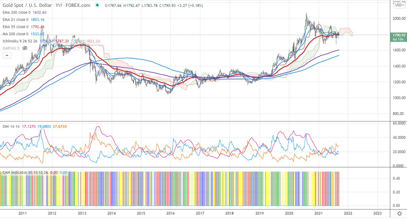This screenshot has width=407, height=219.
Task: Click the DMI orange value 27.6720
Action: (x=60, y=127)
